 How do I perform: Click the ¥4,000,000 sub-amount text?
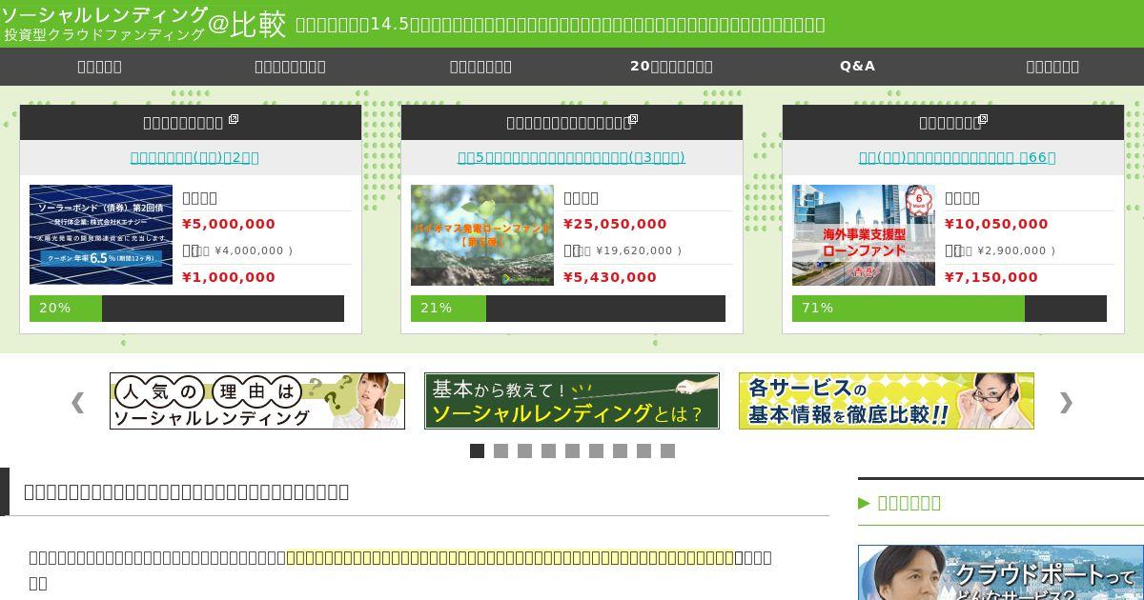click(x=250, y=250)
